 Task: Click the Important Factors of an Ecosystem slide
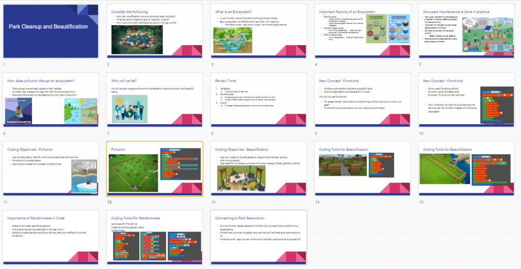pos(362,31)
